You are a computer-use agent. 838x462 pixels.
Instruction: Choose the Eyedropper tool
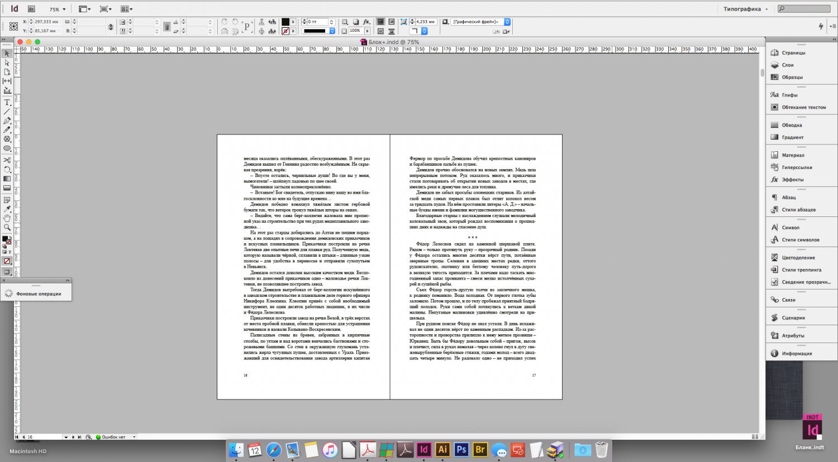(7, 209)
